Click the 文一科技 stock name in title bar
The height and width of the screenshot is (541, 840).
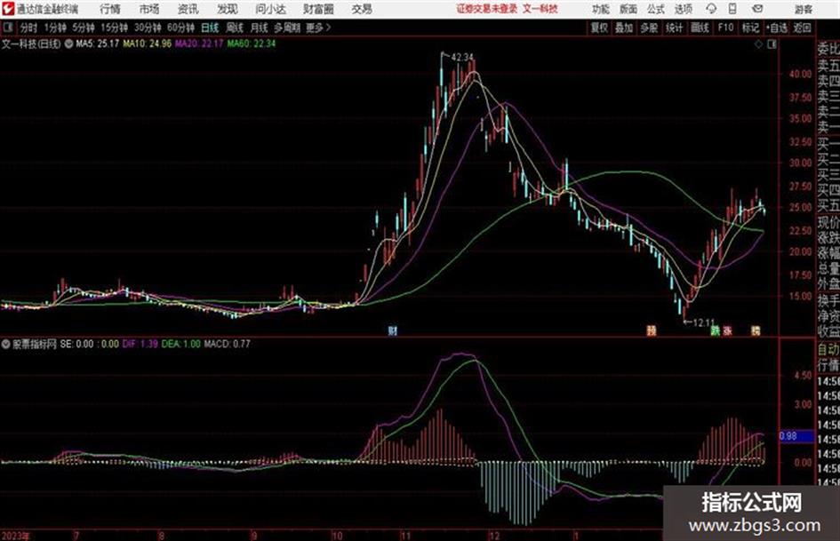(x=540, y=9)
